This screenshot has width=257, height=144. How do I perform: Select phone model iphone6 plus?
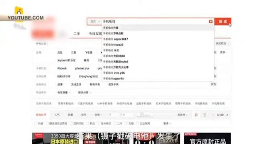click(82, 68)
